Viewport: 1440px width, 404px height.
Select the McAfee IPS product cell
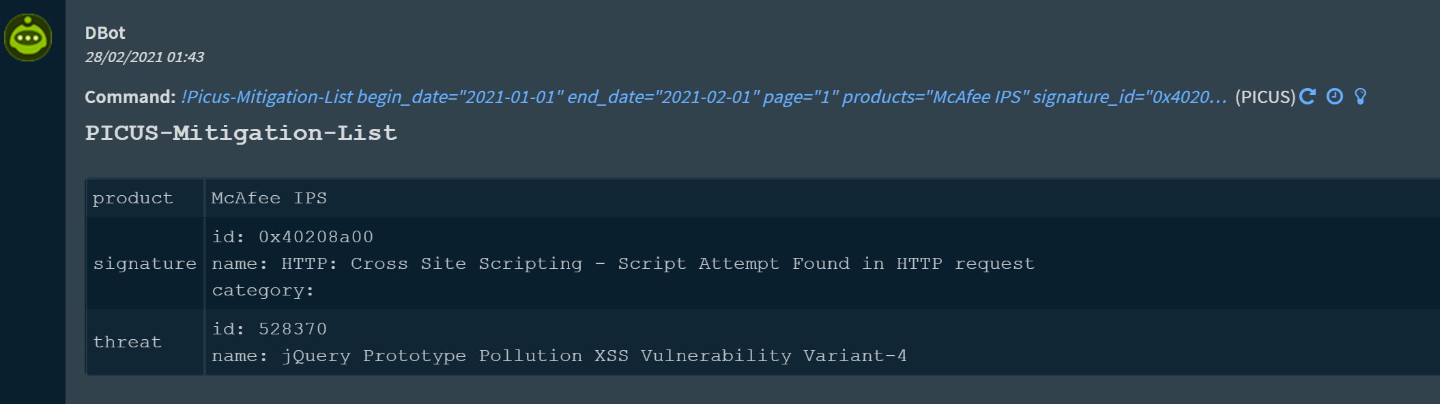coord(269,198)
